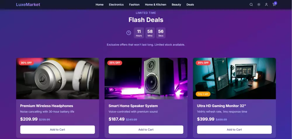
Task: Open the search icon in header
Action: [251, 5]
